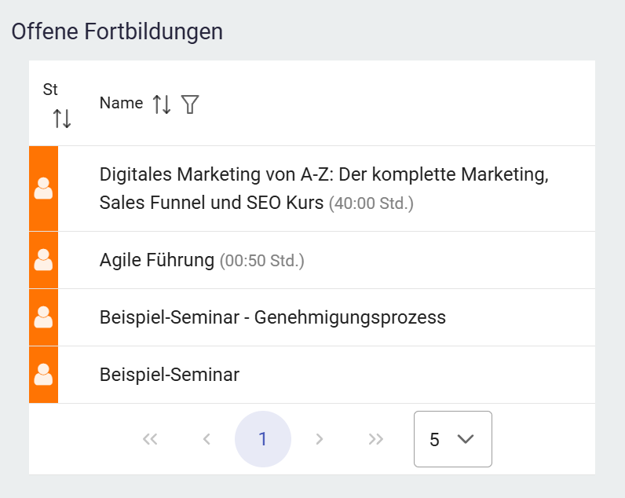Open the plain Beispiel-Seminar entry in last row

pyautogui.click(x=170, y=375)
